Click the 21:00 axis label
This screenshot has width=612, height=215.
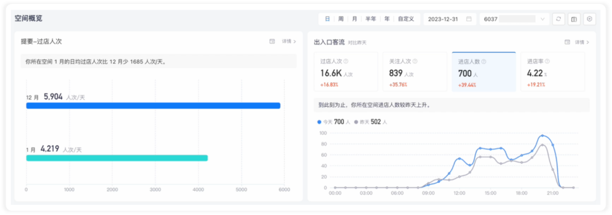click(x=552, y=193)
